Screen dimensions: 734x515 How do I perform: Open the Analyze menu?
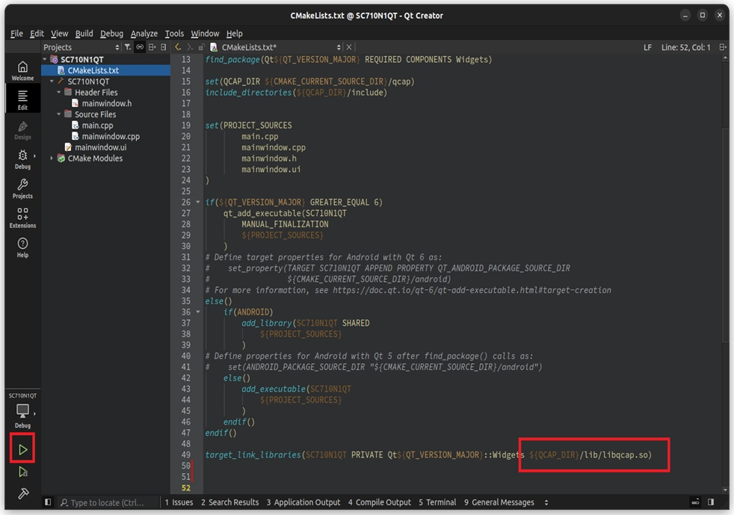click(144, 34)
